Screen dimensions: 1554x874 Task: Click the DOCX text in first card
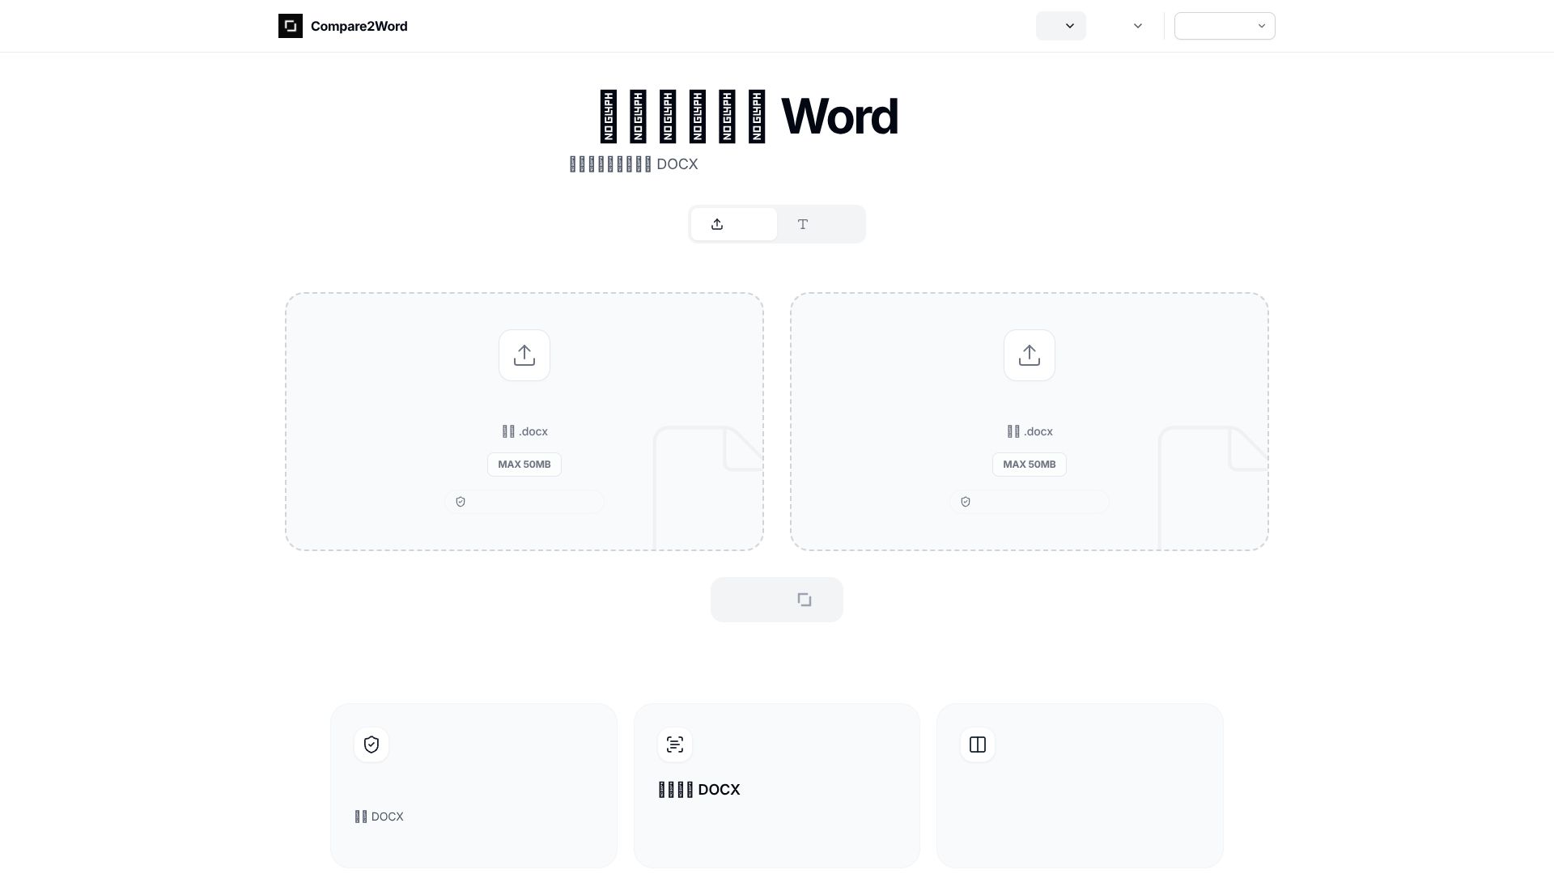click(x=380, y=817)
